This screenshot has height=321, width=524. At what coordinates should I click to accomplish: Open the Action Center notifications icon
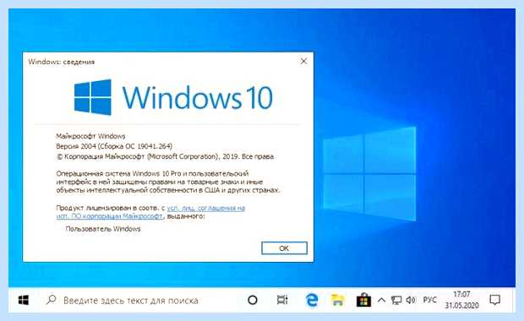coord(495,300)
